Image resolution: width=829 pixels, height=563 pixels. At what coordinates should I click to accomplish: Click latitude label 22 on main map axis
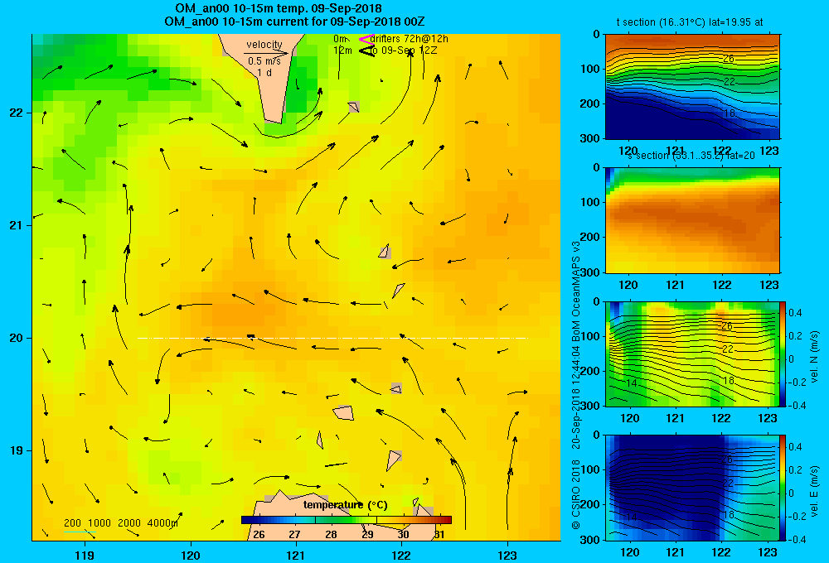(x=17, y=113)
